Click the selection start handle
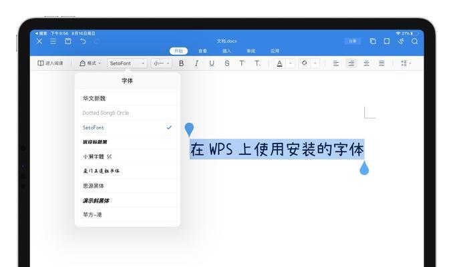 pos(189,129)
